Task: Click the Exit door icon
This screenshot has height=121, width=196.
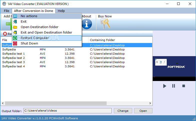Action: [15, 22]
